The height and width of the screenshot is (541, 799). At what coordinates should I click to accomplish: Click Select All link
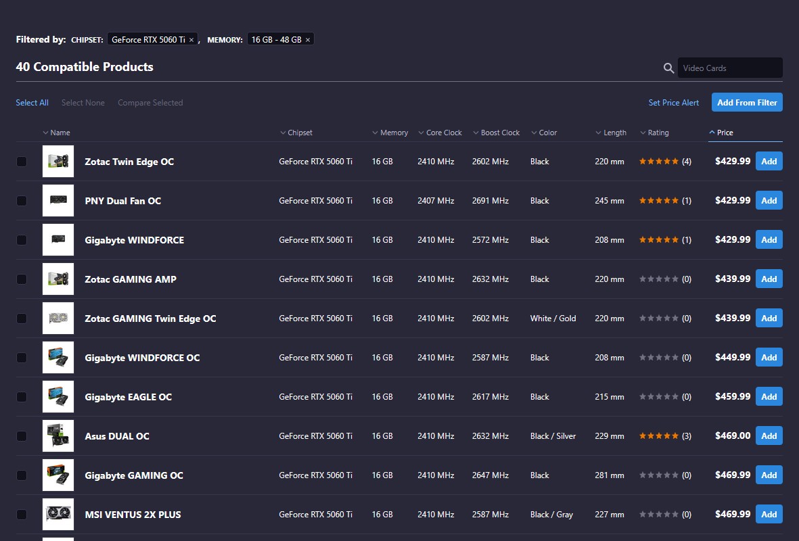[32, 102]
